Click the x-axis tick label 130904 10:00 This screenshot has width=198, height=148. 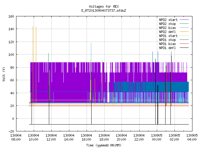point(33,138)
